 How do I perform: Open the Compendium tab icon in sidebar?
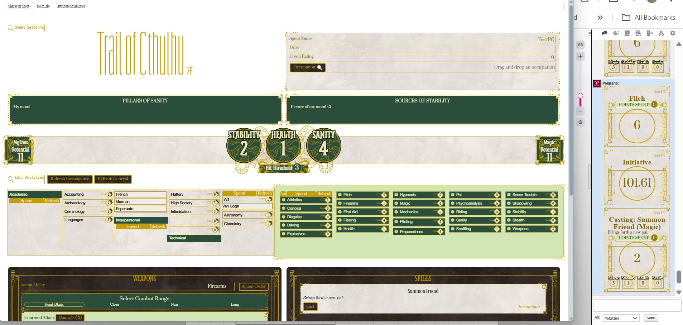[x=638, y=33]
